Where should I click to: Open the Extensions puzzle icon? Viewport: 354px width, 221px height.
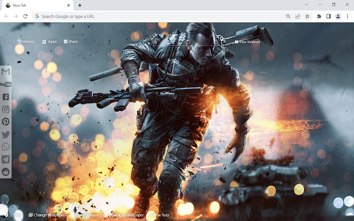coord(319,16)
